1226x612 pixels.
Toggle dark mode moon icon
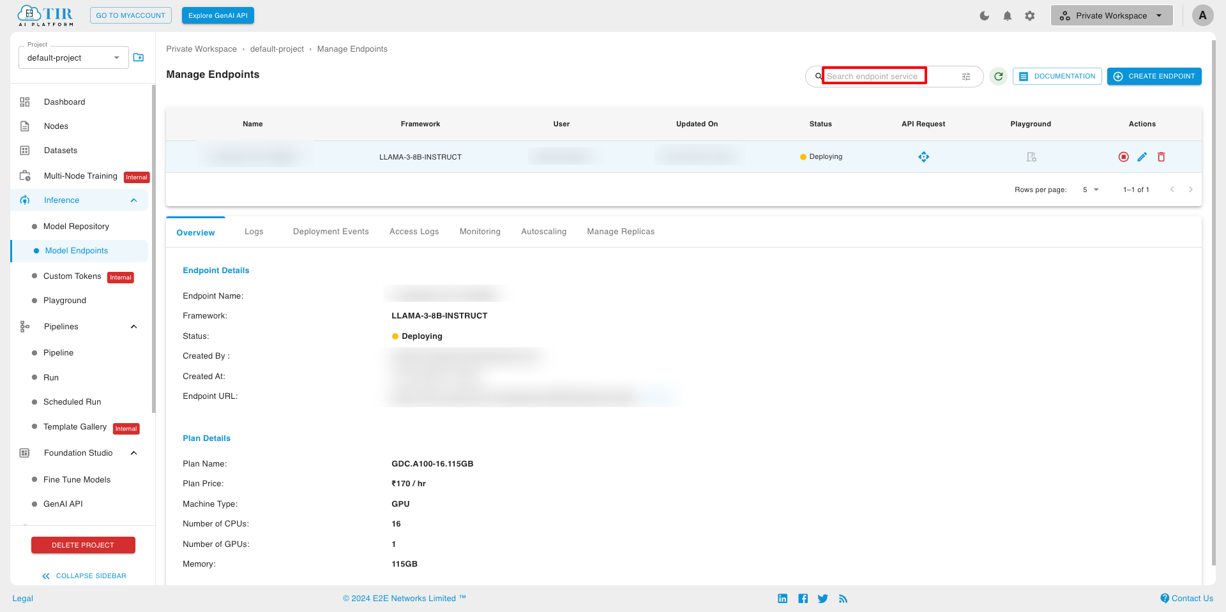pyautogui.click(x=985, y=16)
